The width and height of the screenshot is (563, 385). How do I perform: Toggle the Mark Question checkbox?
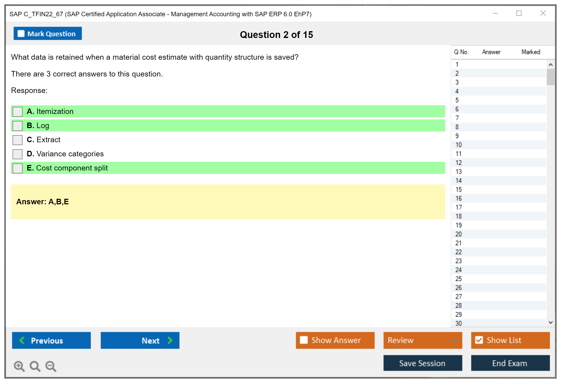21,34
